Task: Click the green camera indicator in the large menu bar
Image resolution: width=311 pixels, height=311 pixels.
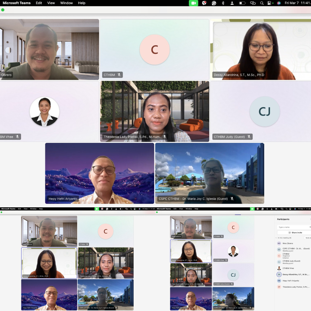Action: pyautogui.click(x=193, y=3)
